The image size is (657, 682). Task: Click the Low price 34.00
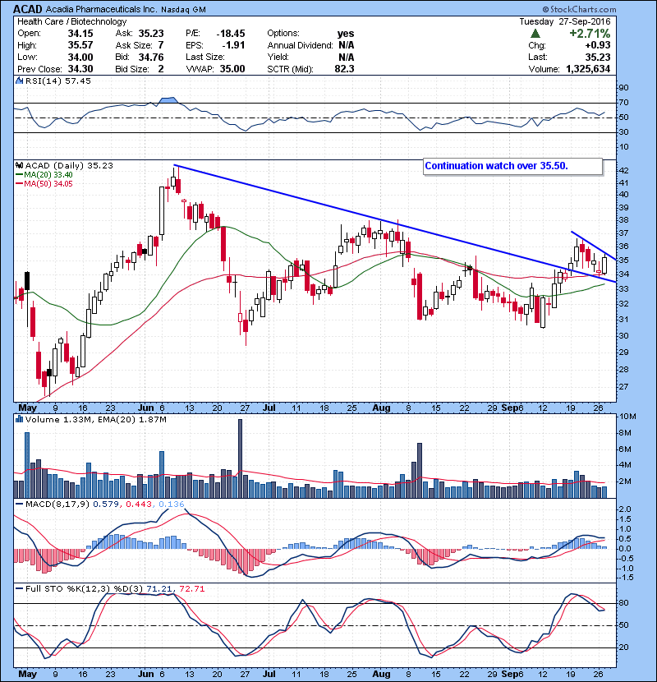80,57
